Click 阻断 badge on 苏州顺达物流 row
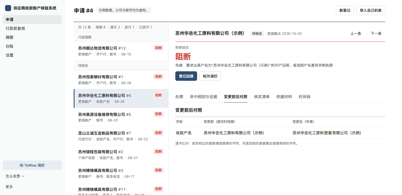 click(x=159, y=48)
